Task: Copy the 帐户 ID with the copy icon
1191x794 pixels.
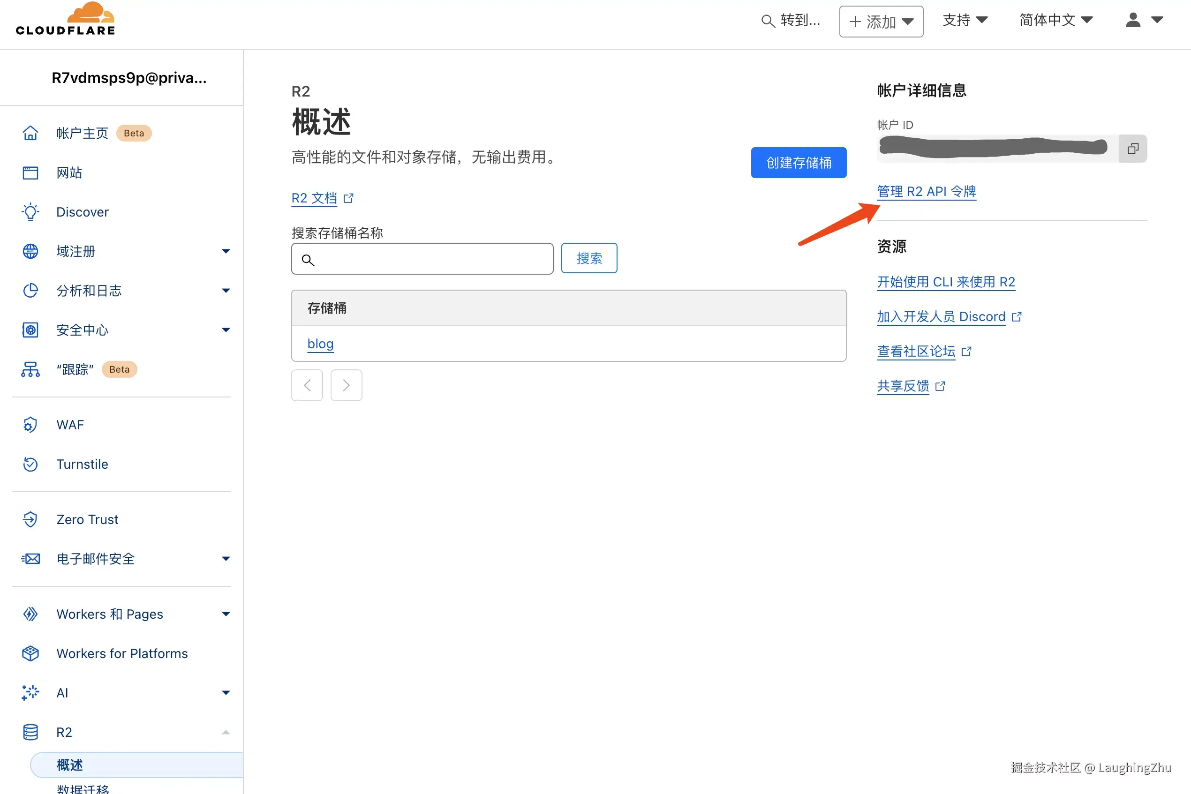Action: tap(1133, 149)
